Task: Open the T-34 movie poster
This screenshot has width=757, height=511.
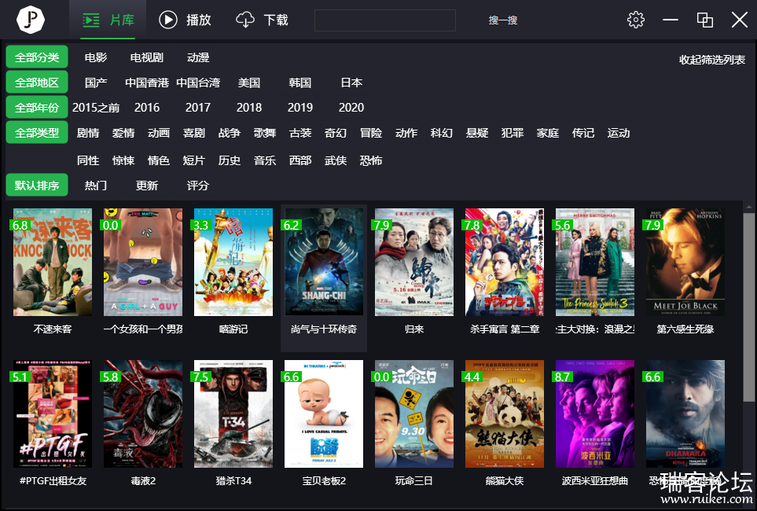Action: (x=233, y=414)
